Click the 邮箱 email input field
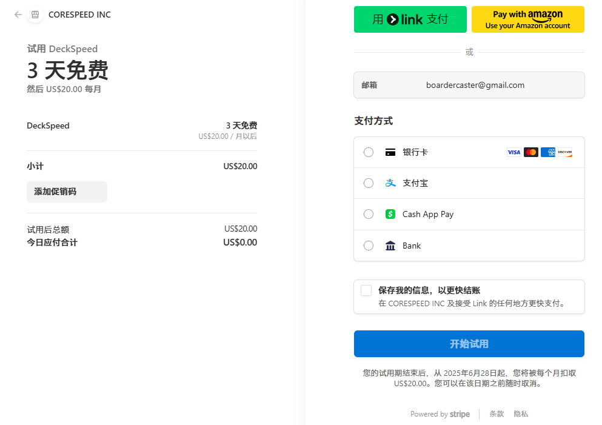The height and width of the screenshot is (425, 602). click(469, 85)
